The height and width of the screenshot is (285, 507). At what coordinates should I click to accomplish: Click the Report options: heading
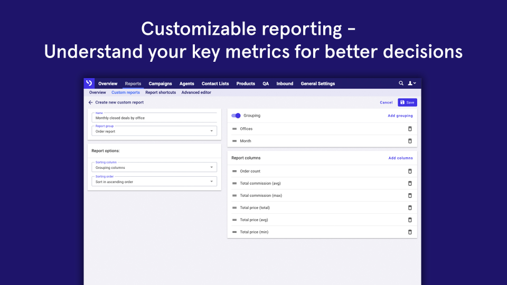(x=106, y=151)
